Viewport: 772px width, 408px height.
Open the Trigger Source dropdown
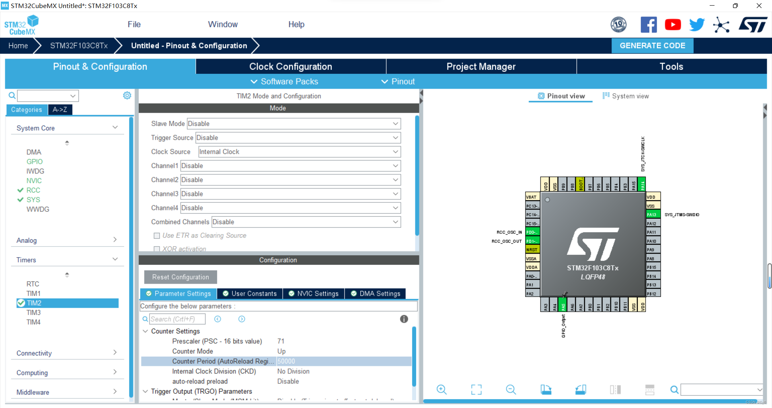[x=298, y=138]
